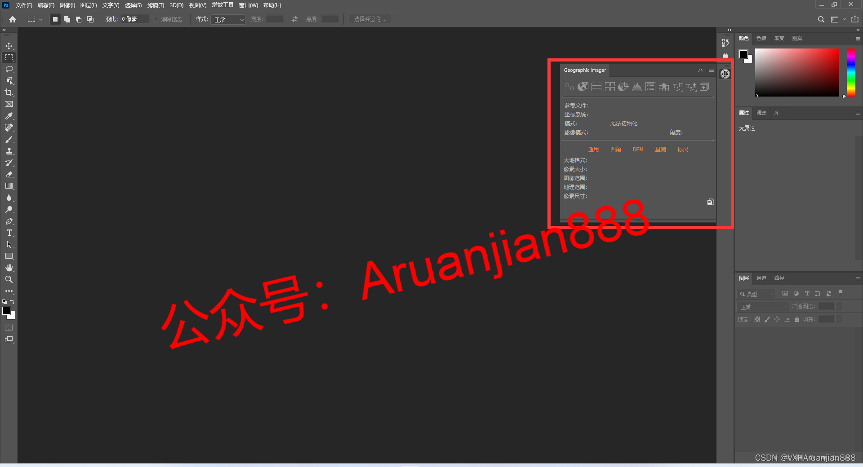Image resolution: width=863 pixels, height=467 pixels.
Task: Select the Dodge tool
Action: coord(9,209)
